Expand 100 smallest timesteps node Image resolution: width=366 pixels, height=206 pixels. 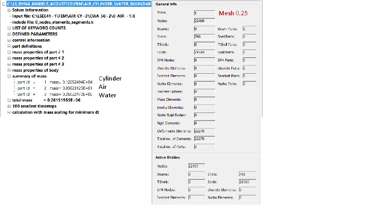[x=9, y=106]
